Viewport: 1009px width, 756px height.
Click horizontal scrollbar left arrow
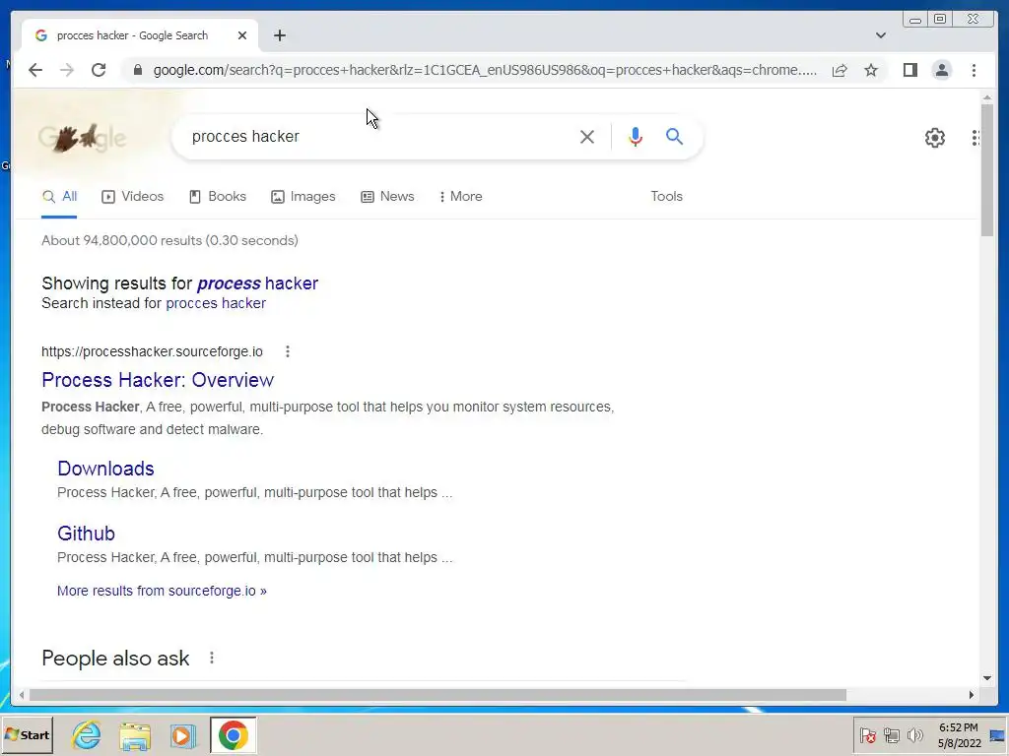(x=22, y=695)
